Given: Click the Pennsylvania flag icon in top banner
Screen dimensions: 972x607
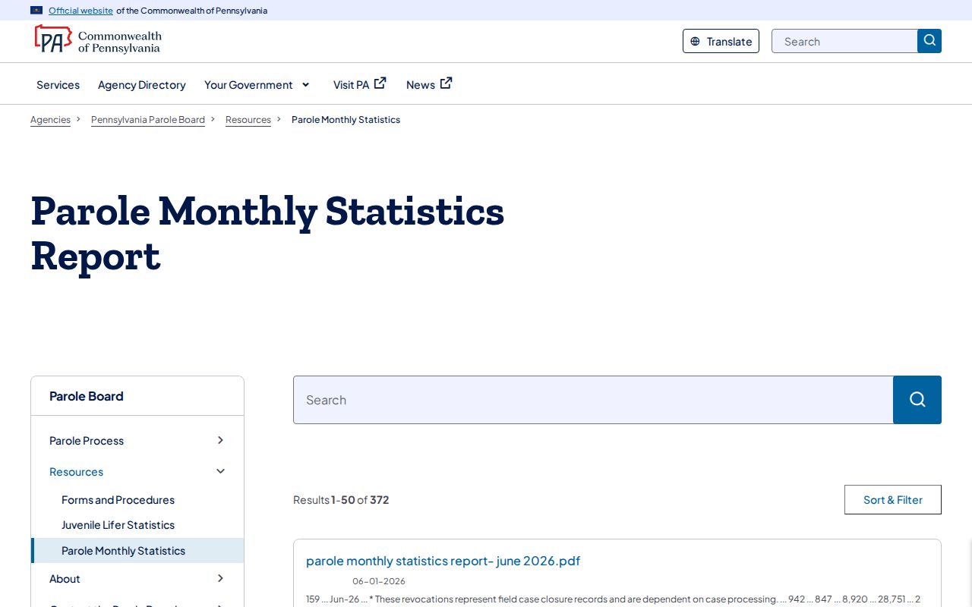Looking at the screenshot, I should click(x=36, y=11).
